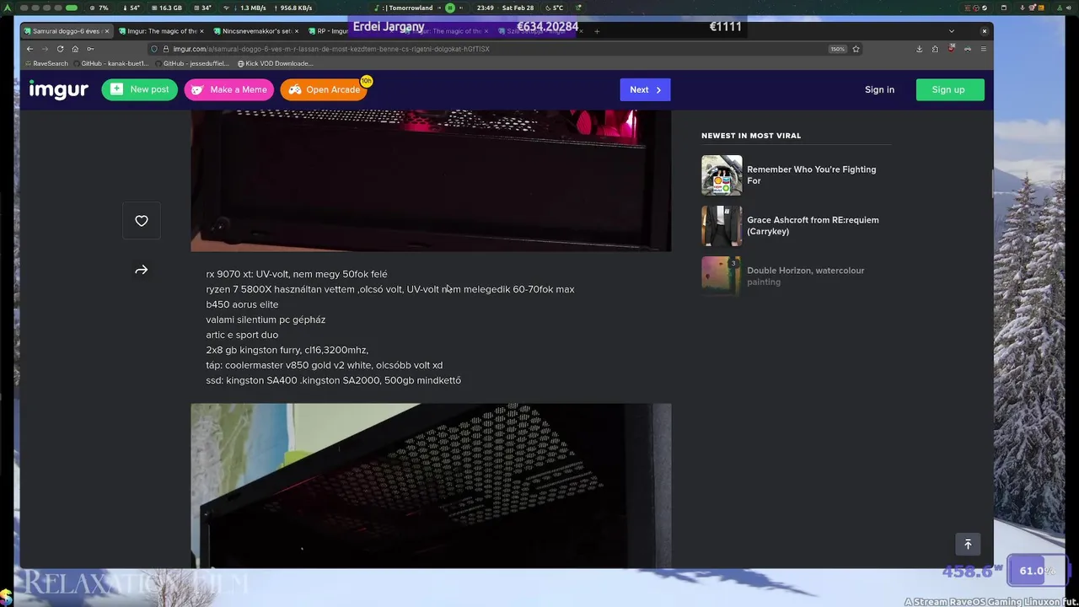Viewport: 1079px width, 607px height.
Task: Close the Nincsnevemakkor's tab
Action: (296, 31)
